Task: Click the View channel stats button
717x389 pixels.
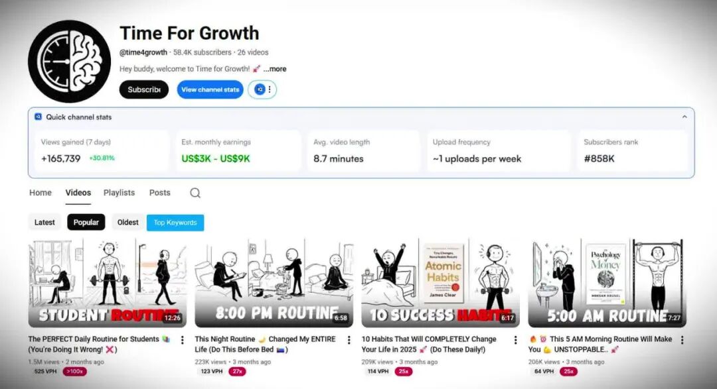Action: 210,89
